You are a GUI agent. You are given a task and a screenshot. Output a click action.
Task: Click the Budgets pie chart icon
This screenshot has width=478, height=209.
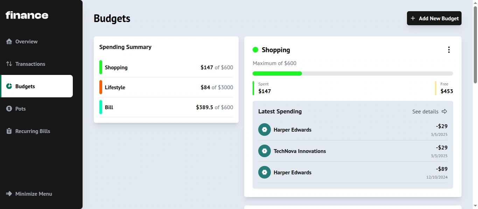pyautogui.click(x=9, y=86)
